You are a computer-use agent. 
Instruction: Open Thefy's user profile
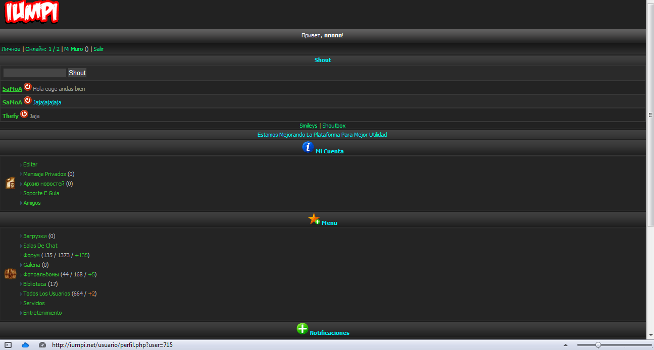tap(11, 116)
